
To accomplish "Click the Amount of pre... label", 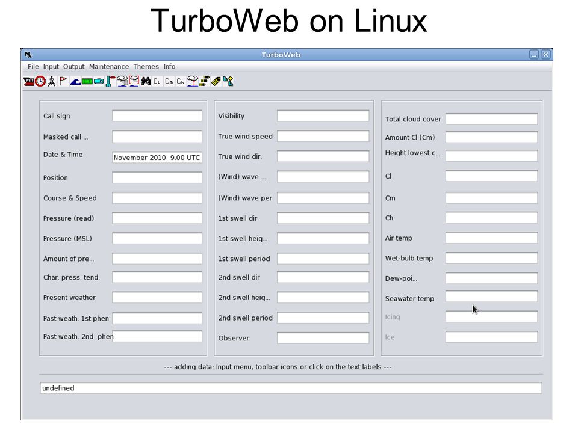I will pos(69,259).
